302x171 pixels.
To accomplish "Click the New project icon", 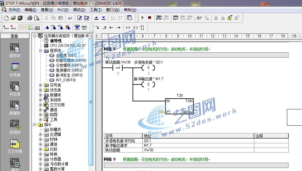I will coord(6,18).
